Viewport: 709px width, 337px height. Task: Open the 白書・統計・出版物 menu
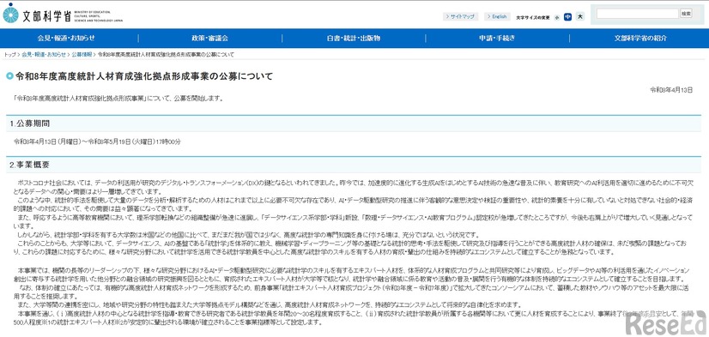[354, 39]
